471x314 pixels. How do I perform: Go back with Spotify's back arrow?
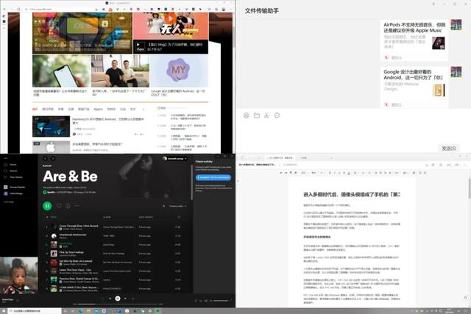(x=46, y=159)
